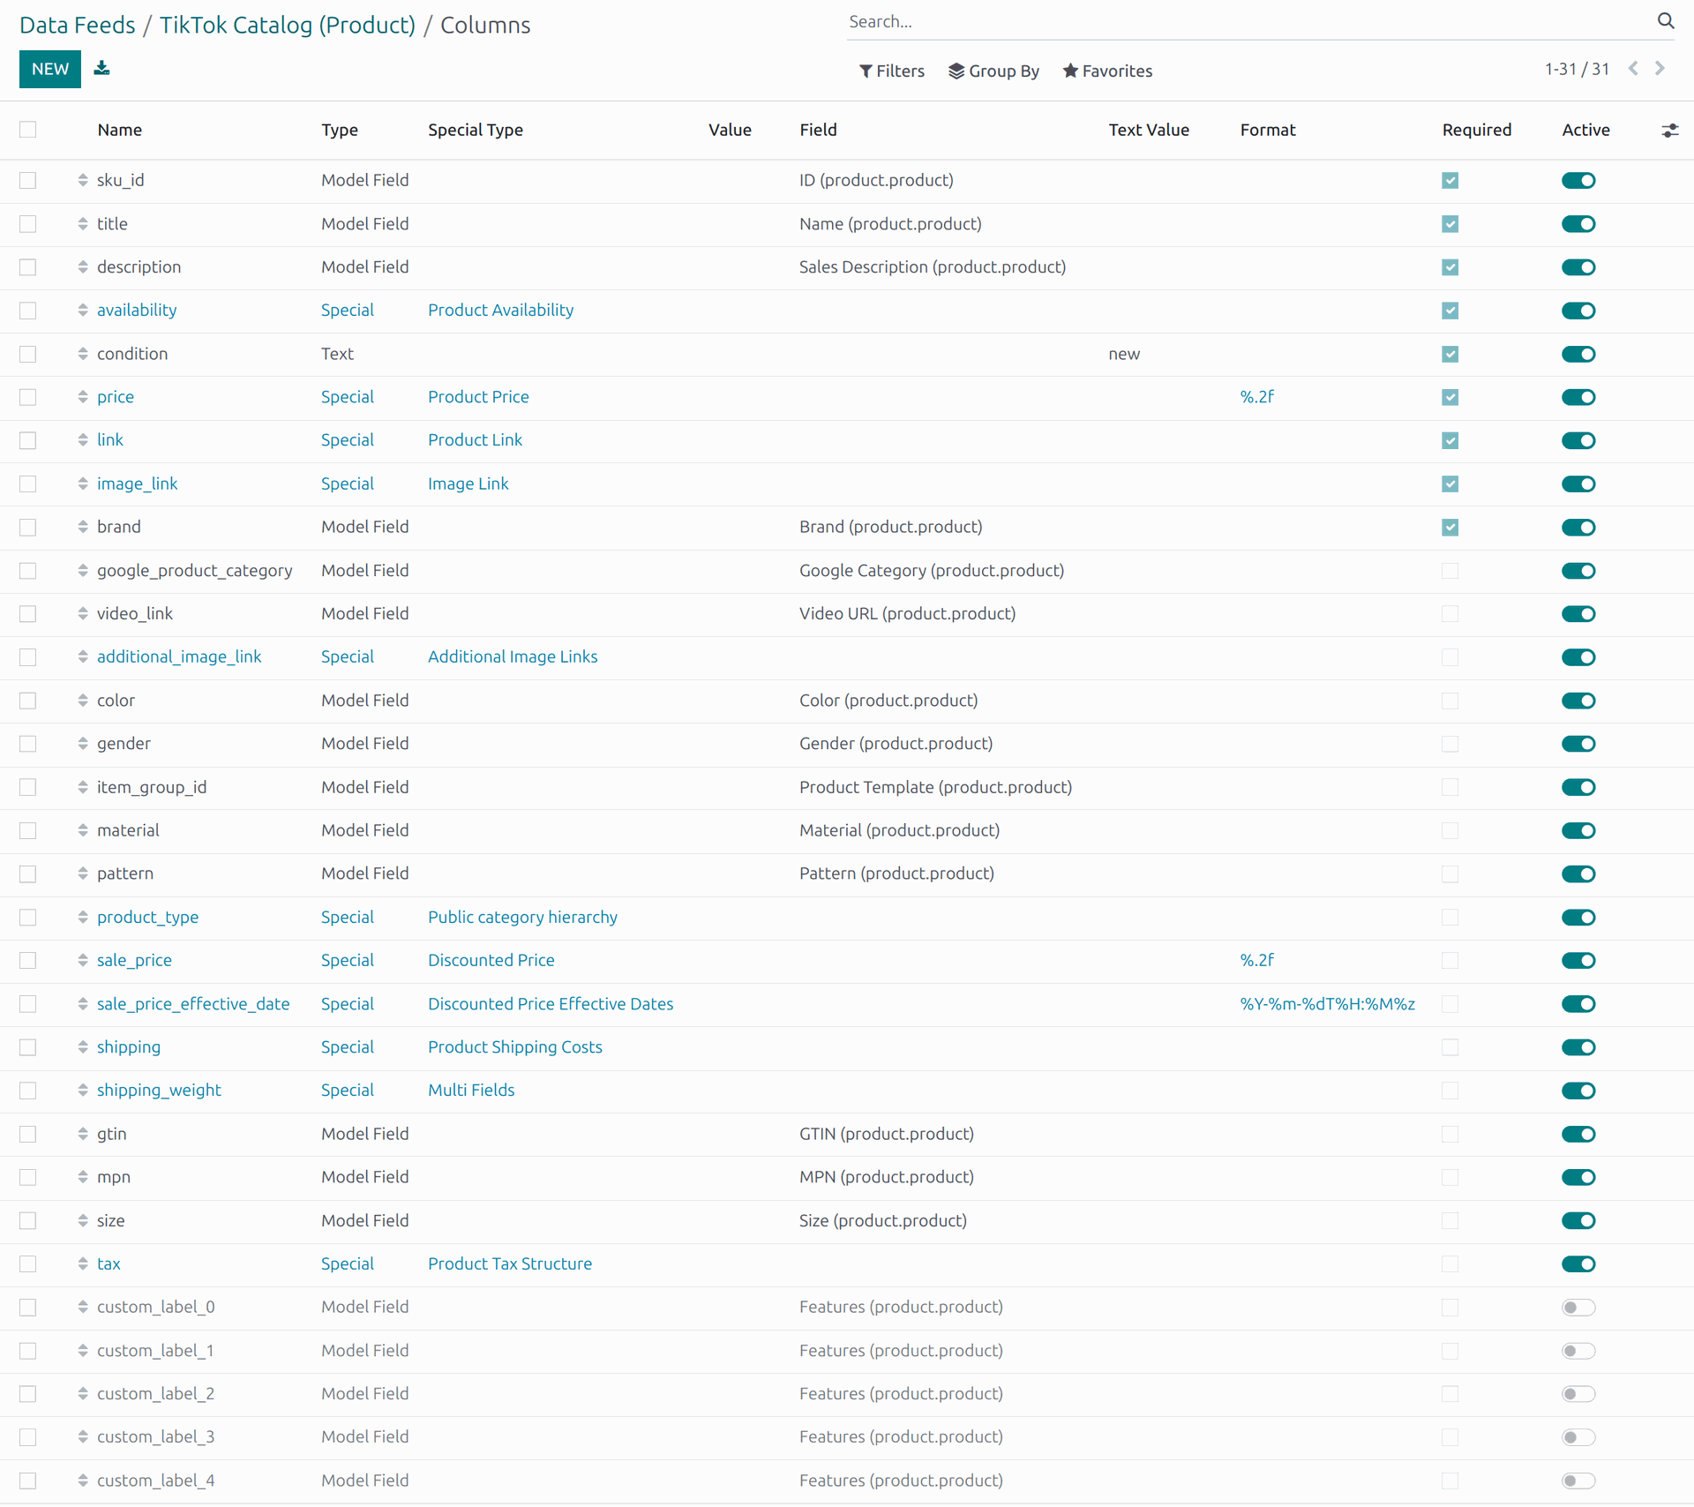This screenshot has height=1507, width=1694.
Task: Open the Filters dropdown
Action: coord(892,71)
